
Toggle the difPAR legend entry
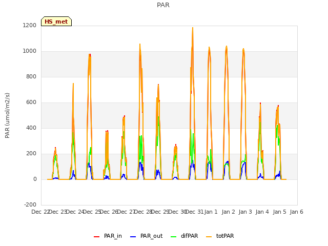pyautogui.click(x=184, y=236)
